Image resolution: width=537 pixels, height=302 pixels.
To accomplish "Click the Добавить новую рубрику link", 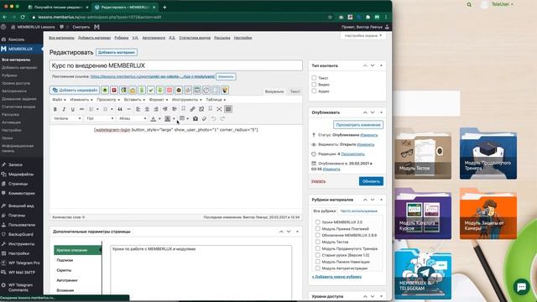I will tap(336, 277).
